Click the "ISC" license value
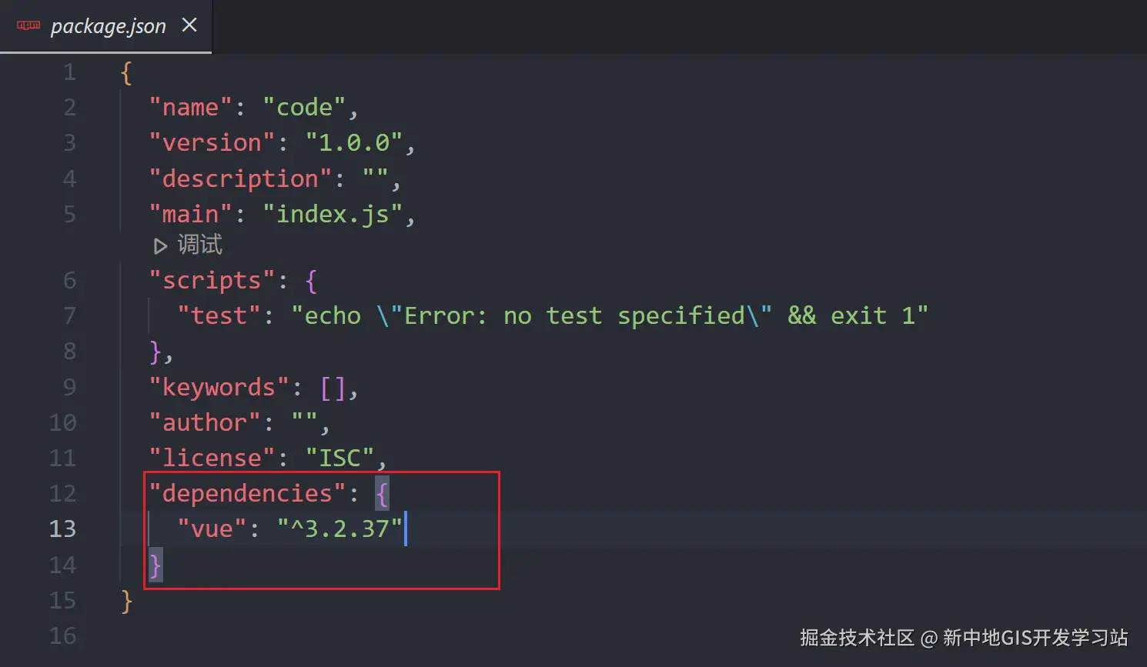The image size is (1147, 667). [x=339, y=458]
